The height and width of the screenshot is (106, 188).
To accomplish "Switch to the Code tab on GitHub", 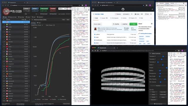I will point(96,18).
